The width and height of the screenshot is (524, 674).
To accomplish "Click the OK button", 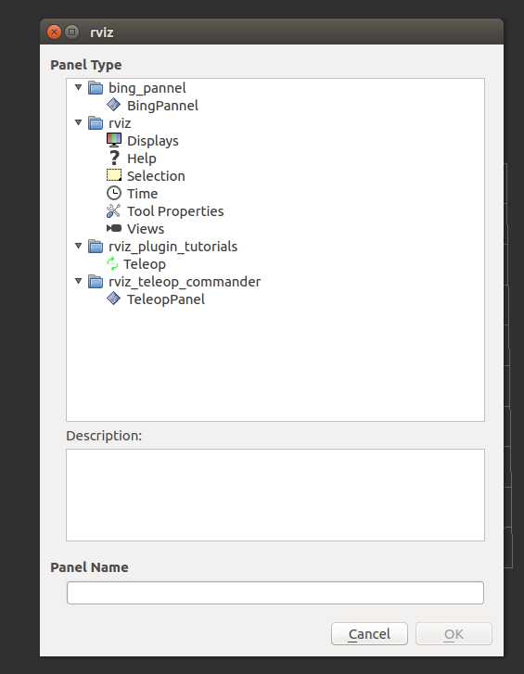I will [x=454, y=633].
